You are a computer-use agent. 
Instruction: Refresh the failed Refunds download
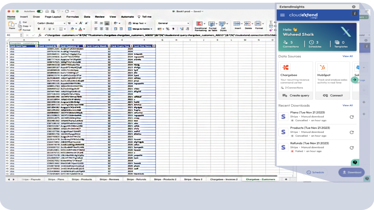tap(352, 148)
